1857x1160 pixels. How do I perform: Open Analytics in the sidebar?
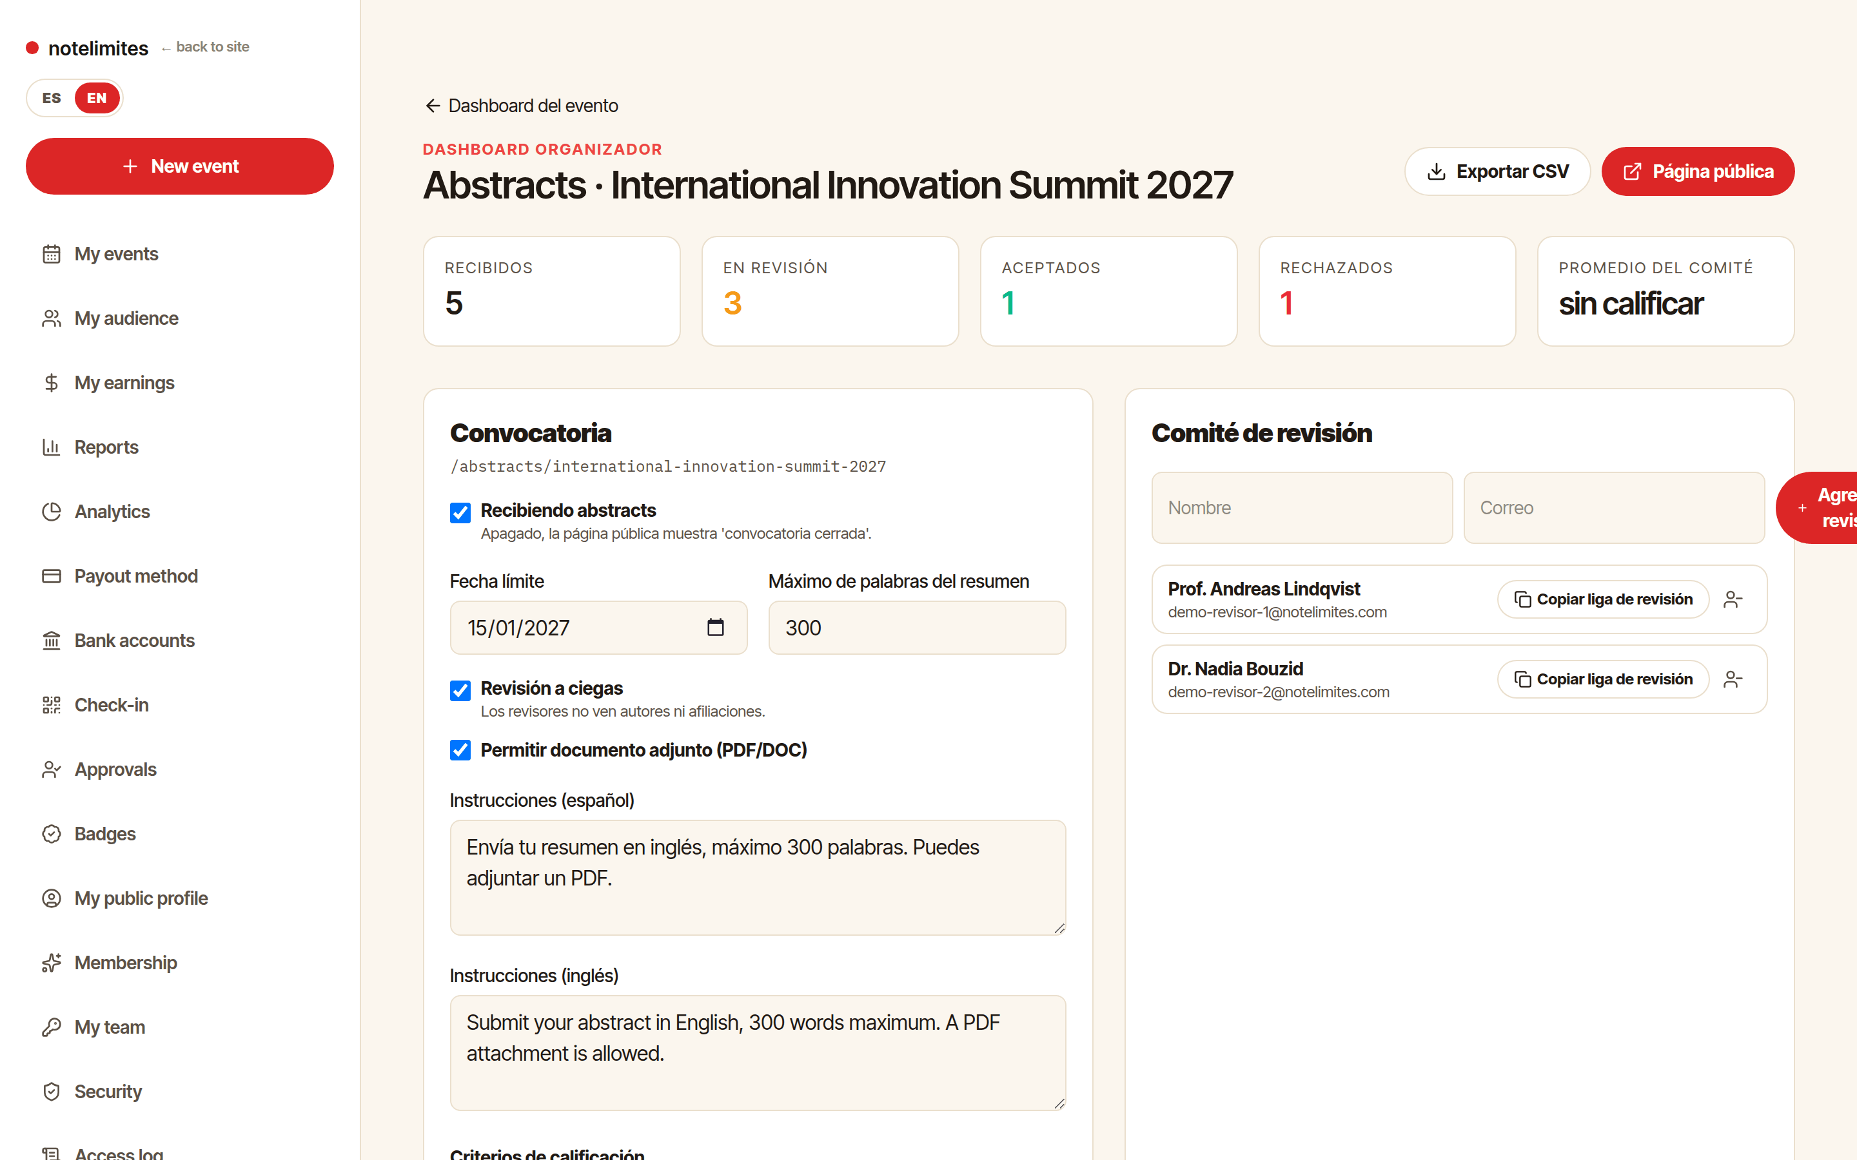112,512
